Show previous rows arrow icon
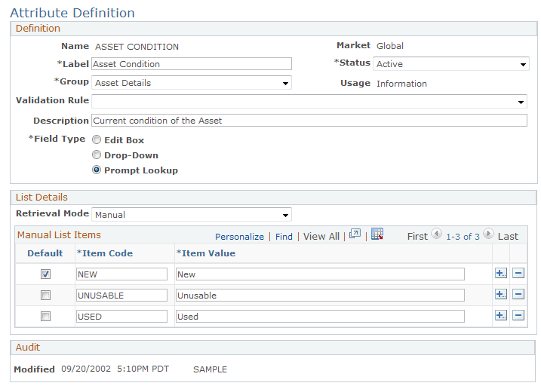 coord(436,234)
